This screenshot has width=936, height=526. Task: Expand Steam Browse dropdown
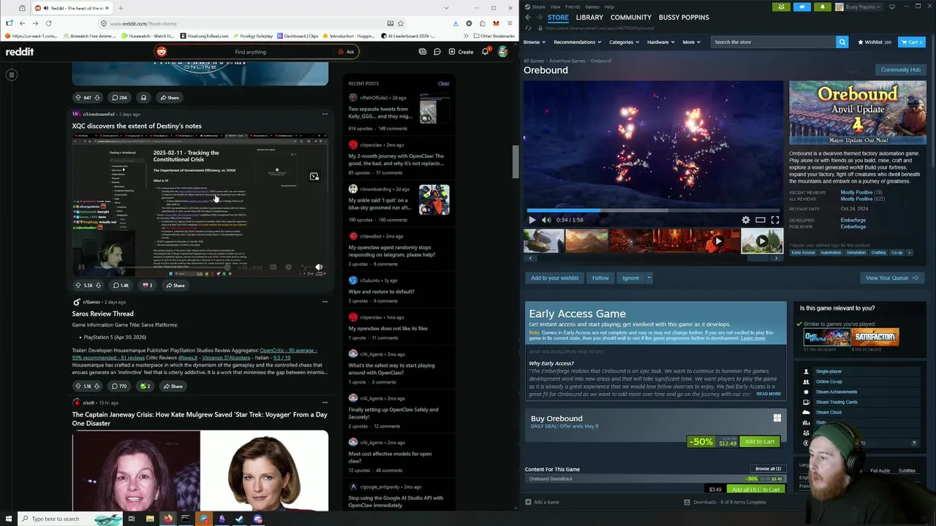pyautogui.click(x=534, y=42)
